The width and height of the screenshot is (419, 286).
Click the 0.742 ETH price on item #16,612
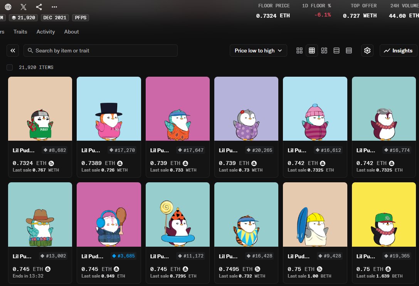click(x=303, y=163)
